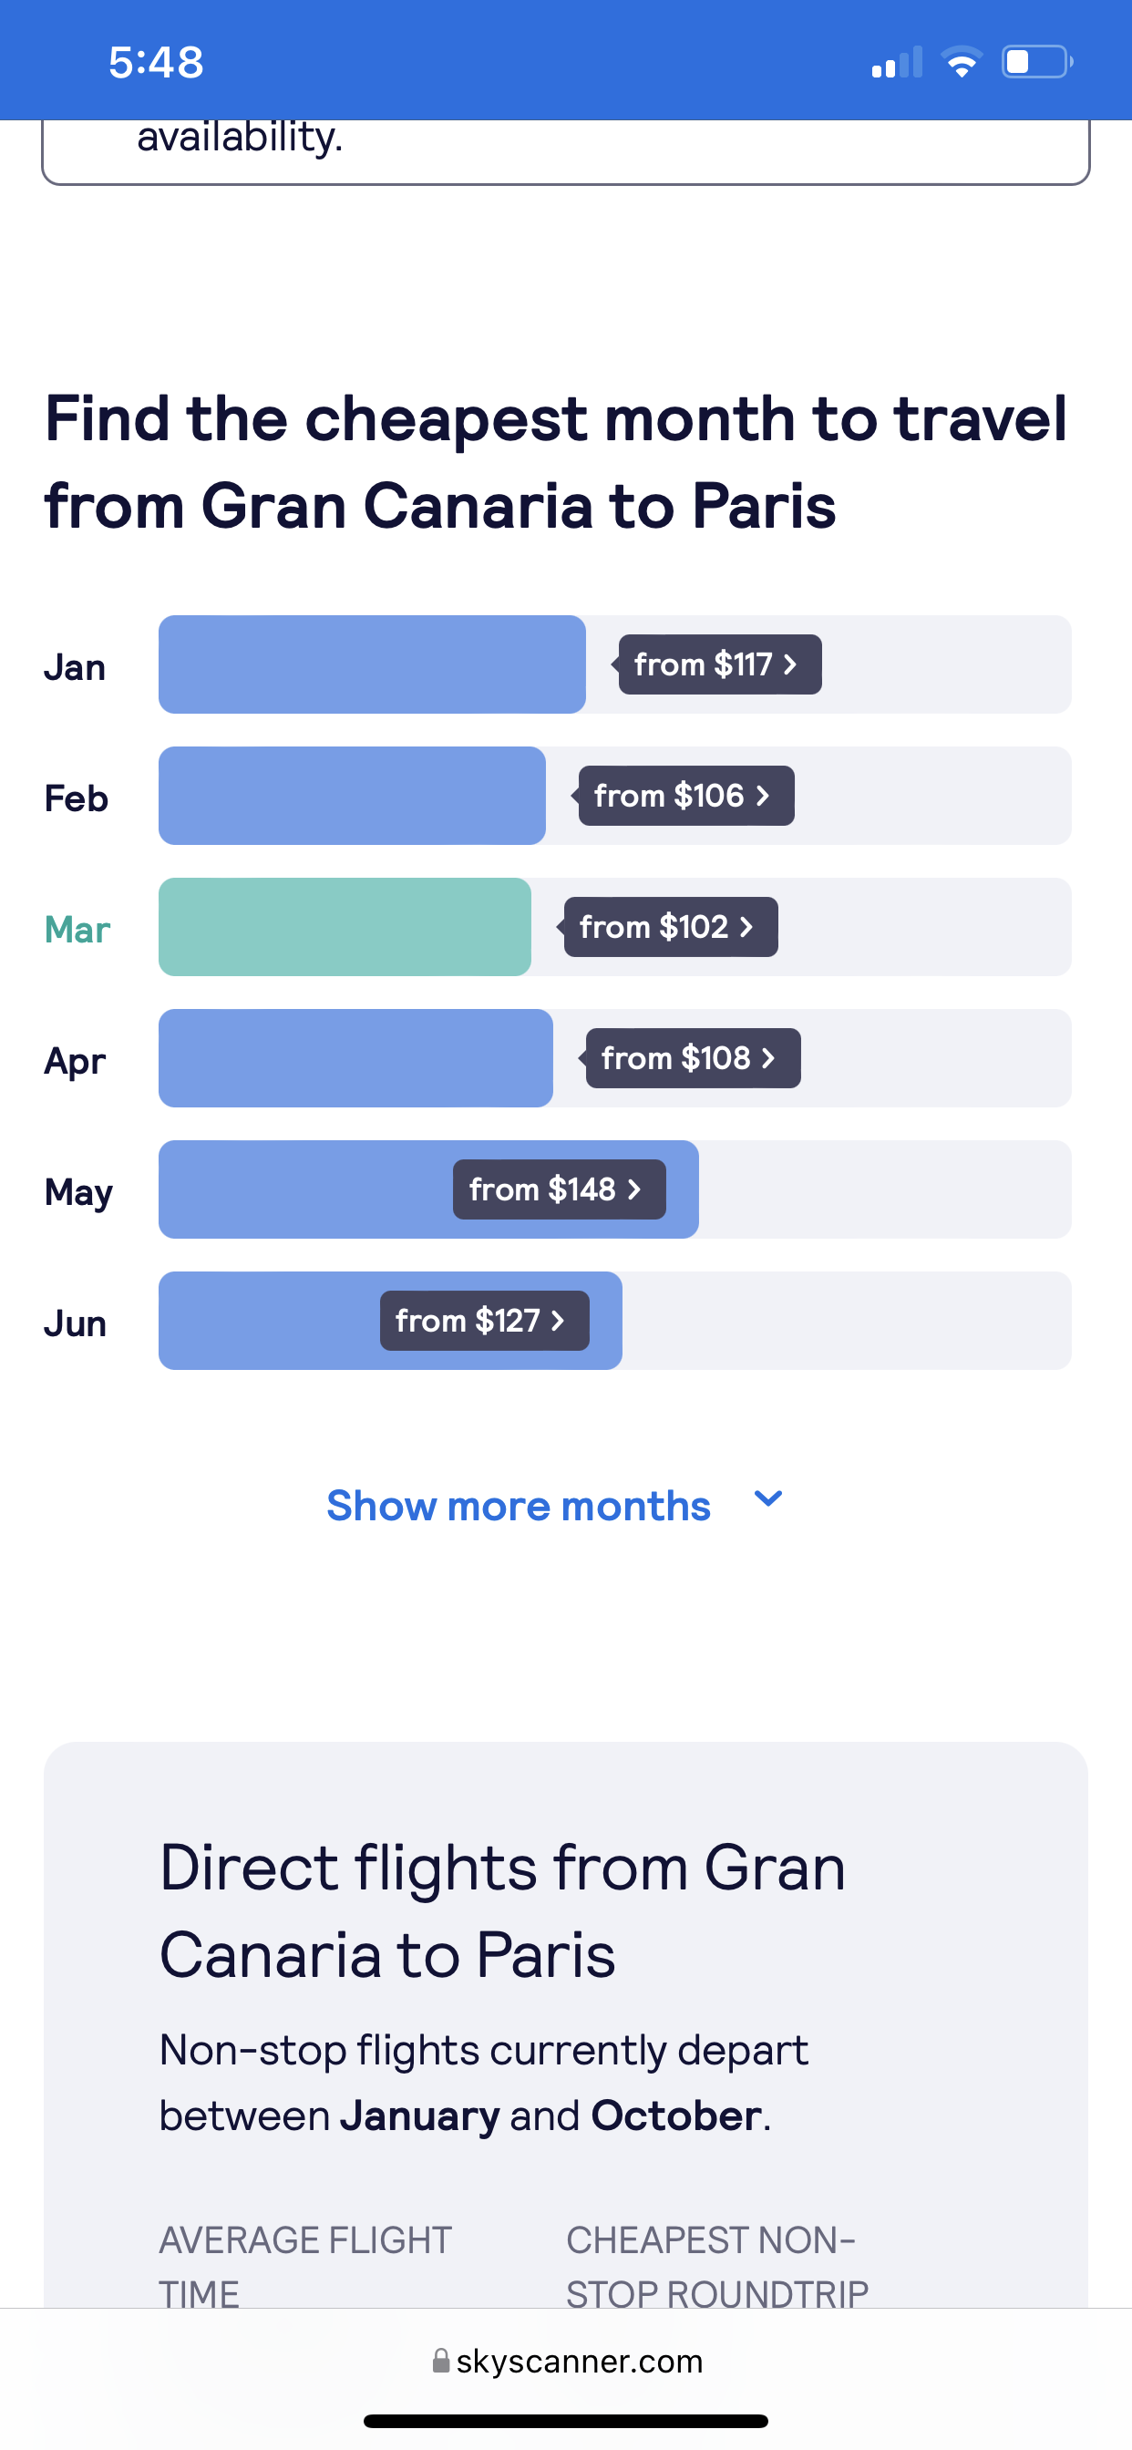Expand list with Show more months chevron
This screenshot has height=2450, width=1132.
767,1500
